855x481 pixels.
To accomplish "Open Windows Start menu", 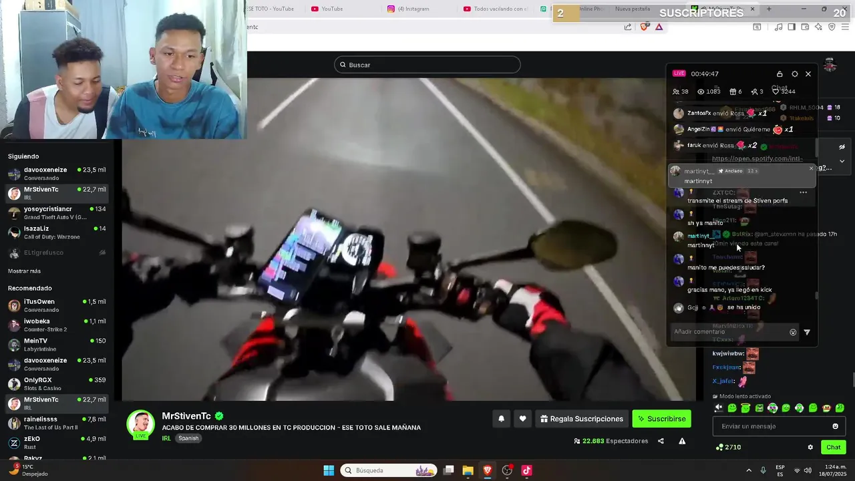I will [329, 470].
